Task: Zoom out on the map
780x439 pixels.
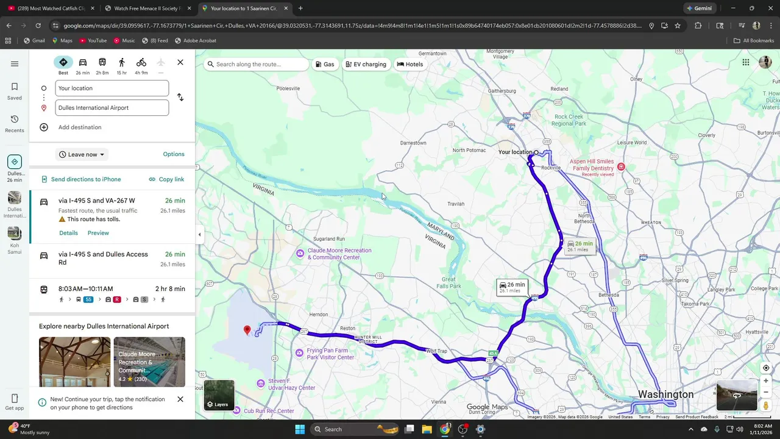Action: click(766, 392)
